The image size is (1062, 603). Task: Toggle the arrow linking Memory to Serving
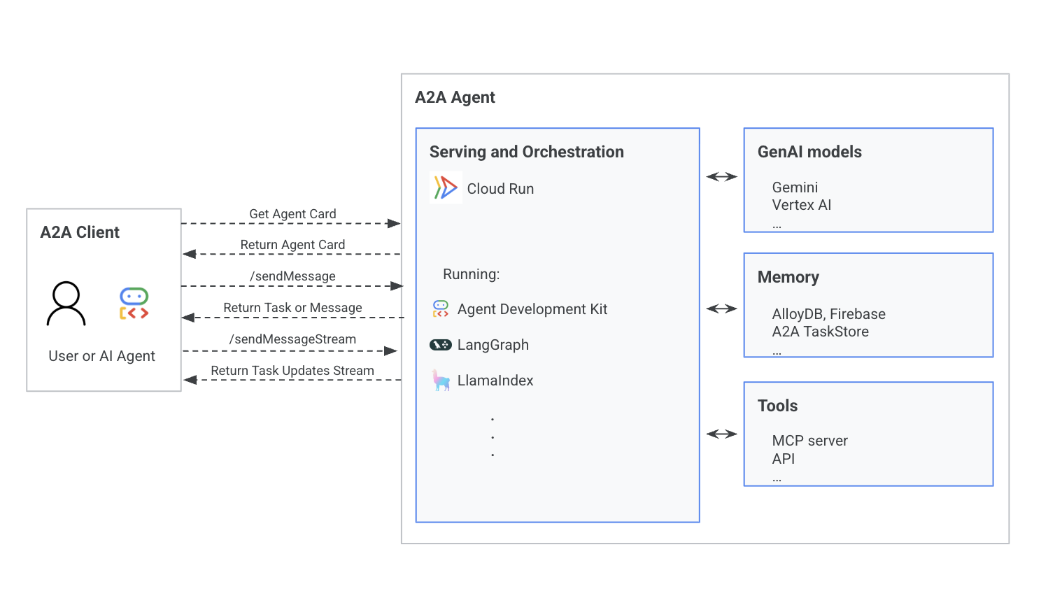point(721,308)
